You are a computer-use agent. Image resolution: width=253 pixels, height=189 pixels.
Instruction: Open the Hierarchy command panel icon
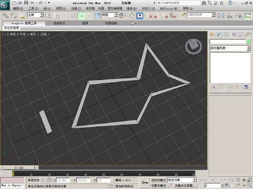pyautogui.click(x=226, y=35)
